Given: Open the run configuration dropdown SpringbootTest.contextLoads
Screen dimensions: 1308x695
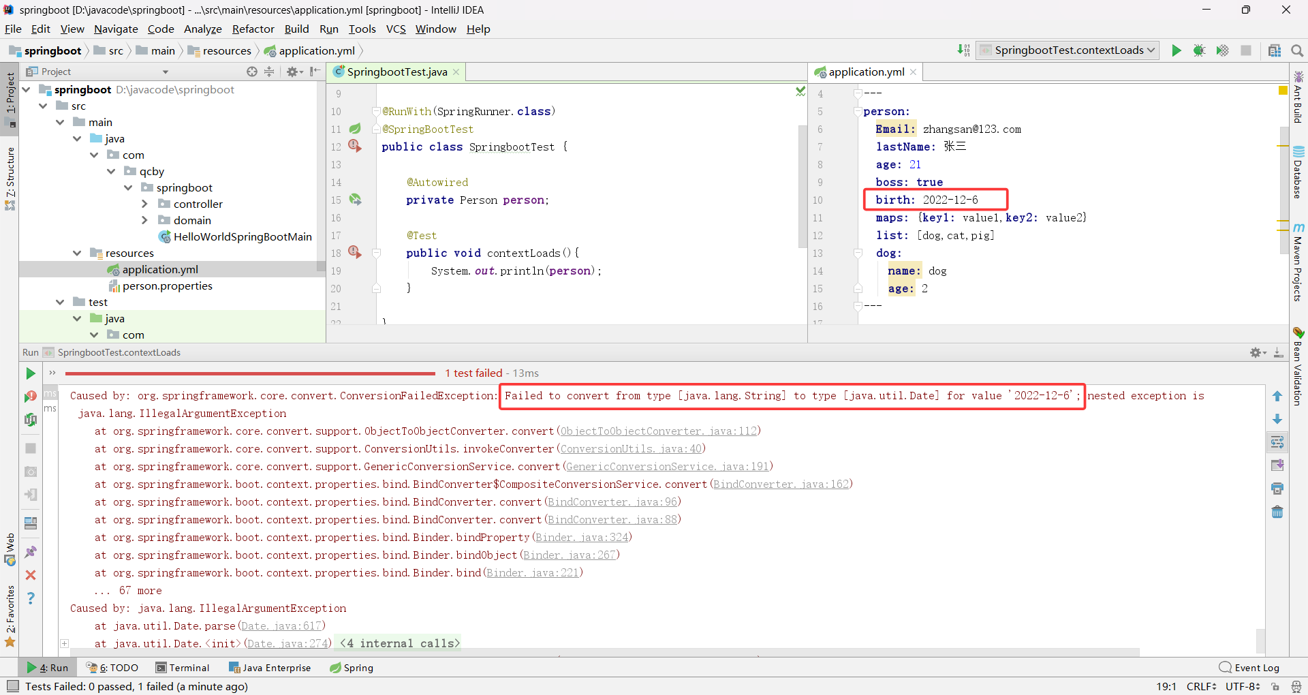Looking at the screenshot, I should (x=1068, y=50).
